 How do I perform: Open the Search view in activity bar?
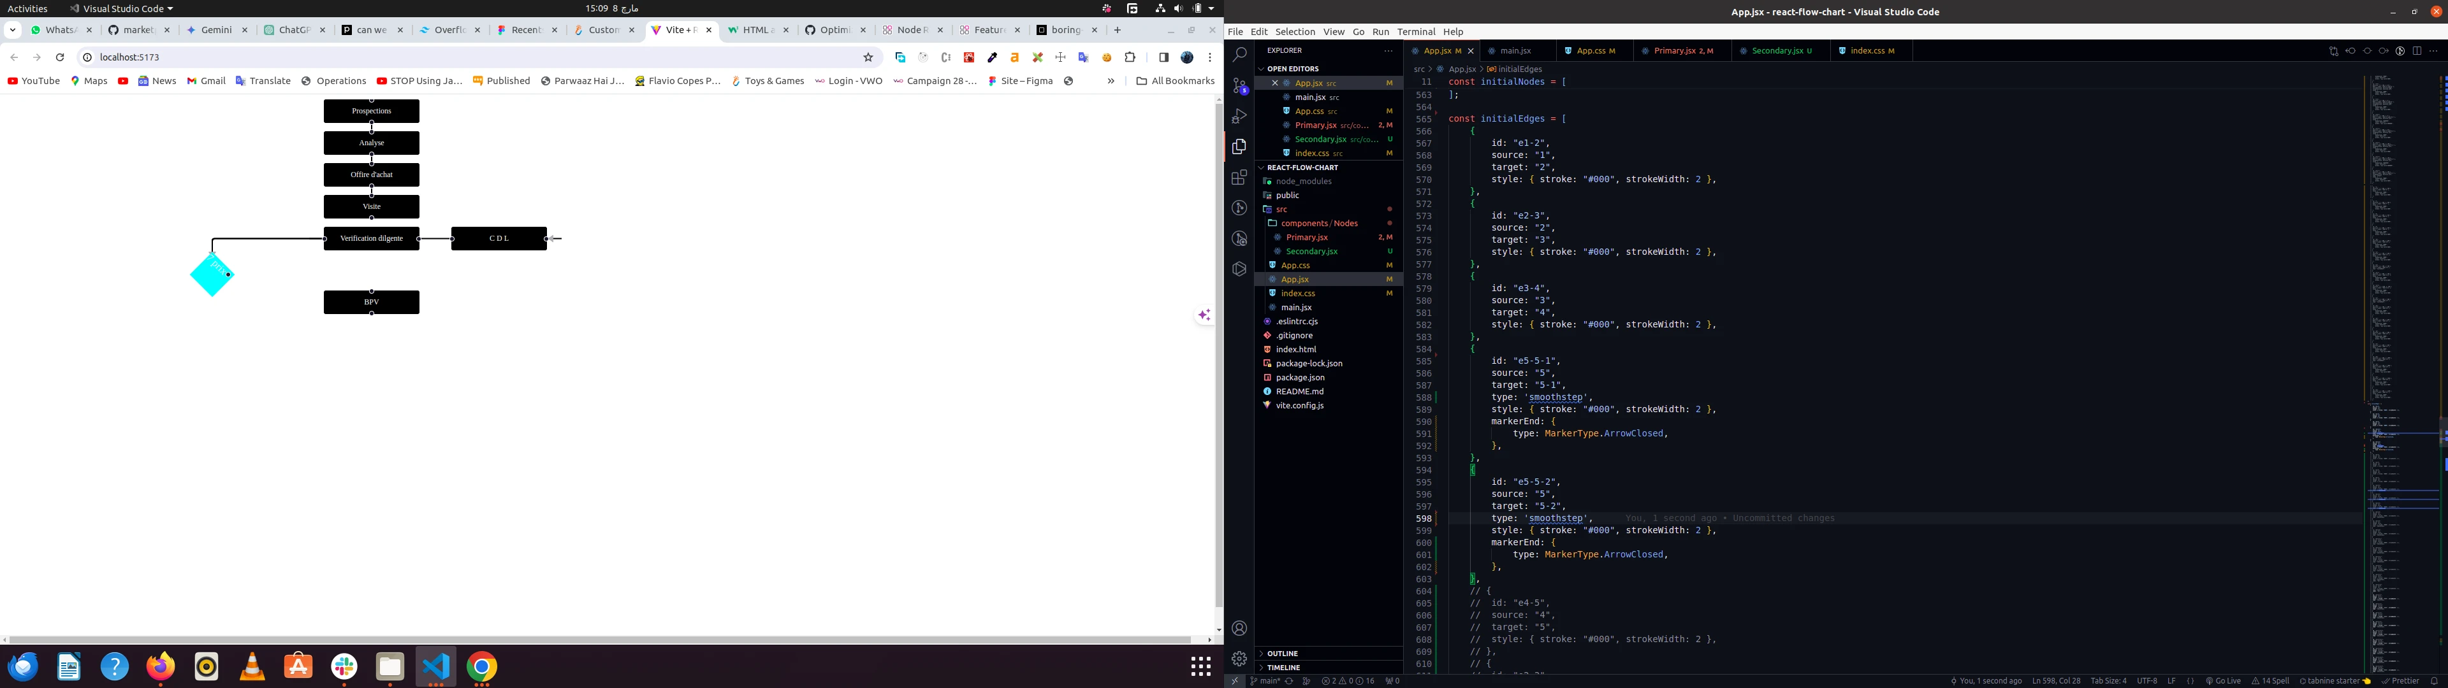[1239, 55]
